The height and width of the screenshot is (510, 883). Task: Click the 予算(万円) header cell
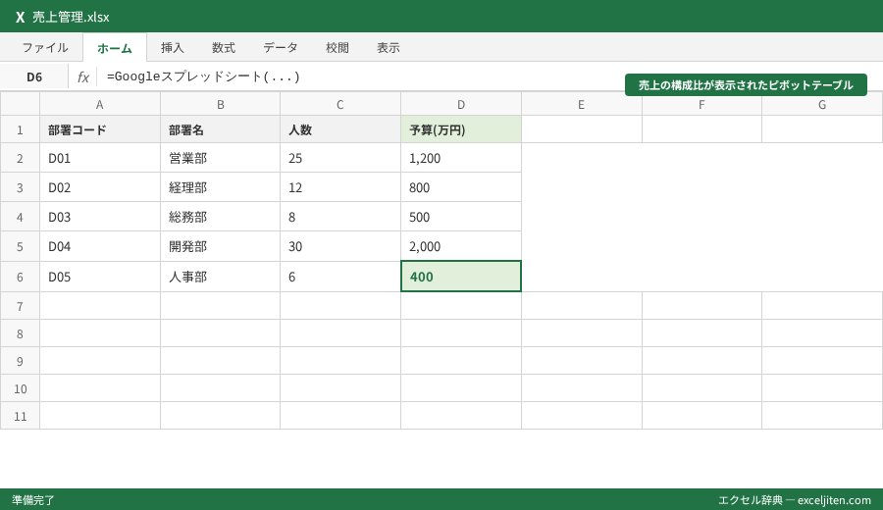(x=461, y=129)
